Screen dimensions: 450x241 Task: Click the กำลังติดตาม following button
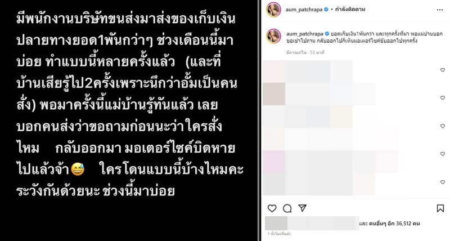pyautogui.click(x=350, y=9)
